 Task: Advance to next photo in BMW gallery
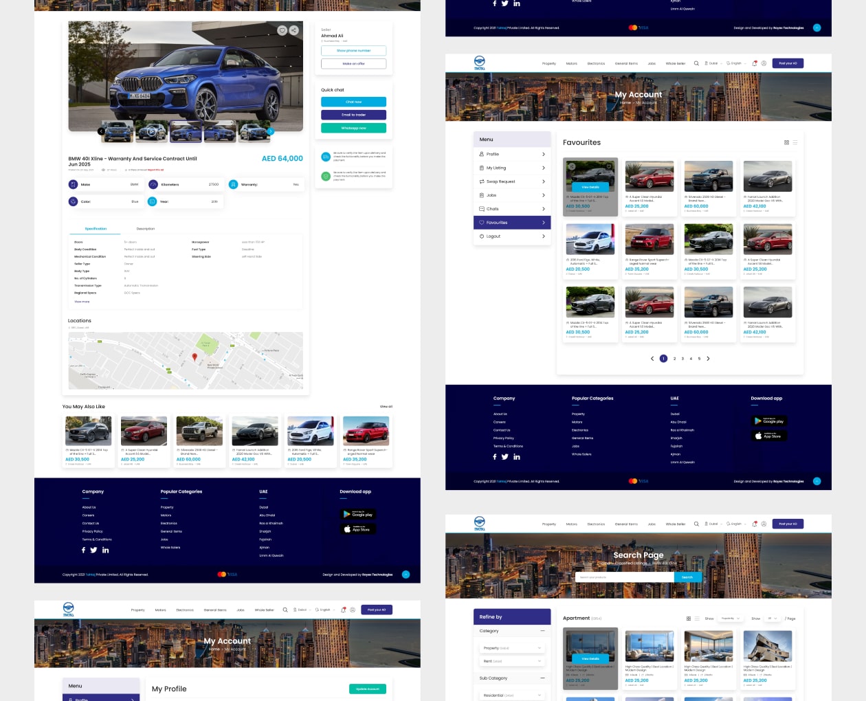pyautogui.click(x=271, y=131)
